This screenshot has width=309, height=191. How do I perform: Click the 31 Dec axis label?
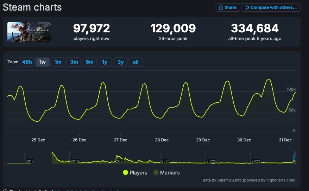pyautogui.click(x=285, y=140)
